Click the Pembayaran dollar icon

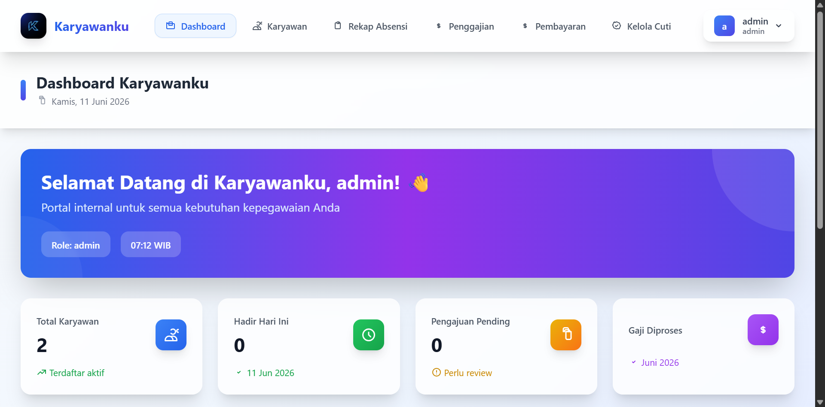point(525,26)
